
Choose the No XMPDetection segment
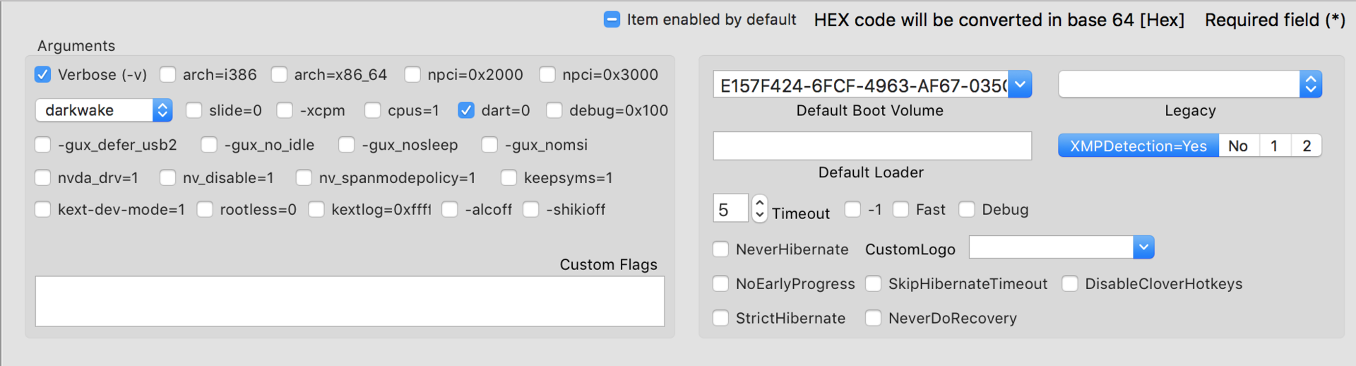[1238, 146]
